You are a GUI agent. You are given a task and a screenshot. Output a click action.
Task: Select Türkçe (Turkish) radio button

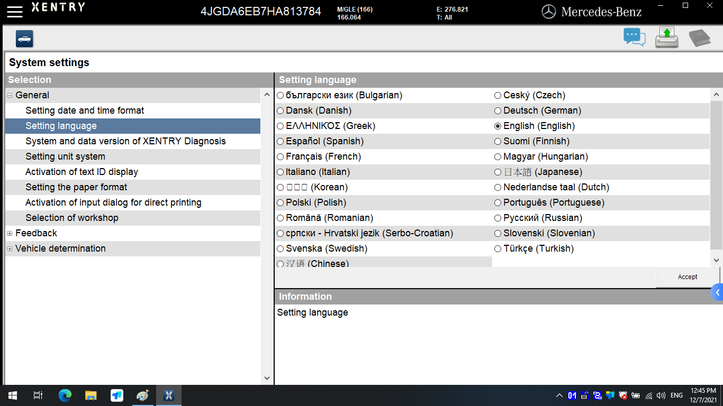point(498,249)
